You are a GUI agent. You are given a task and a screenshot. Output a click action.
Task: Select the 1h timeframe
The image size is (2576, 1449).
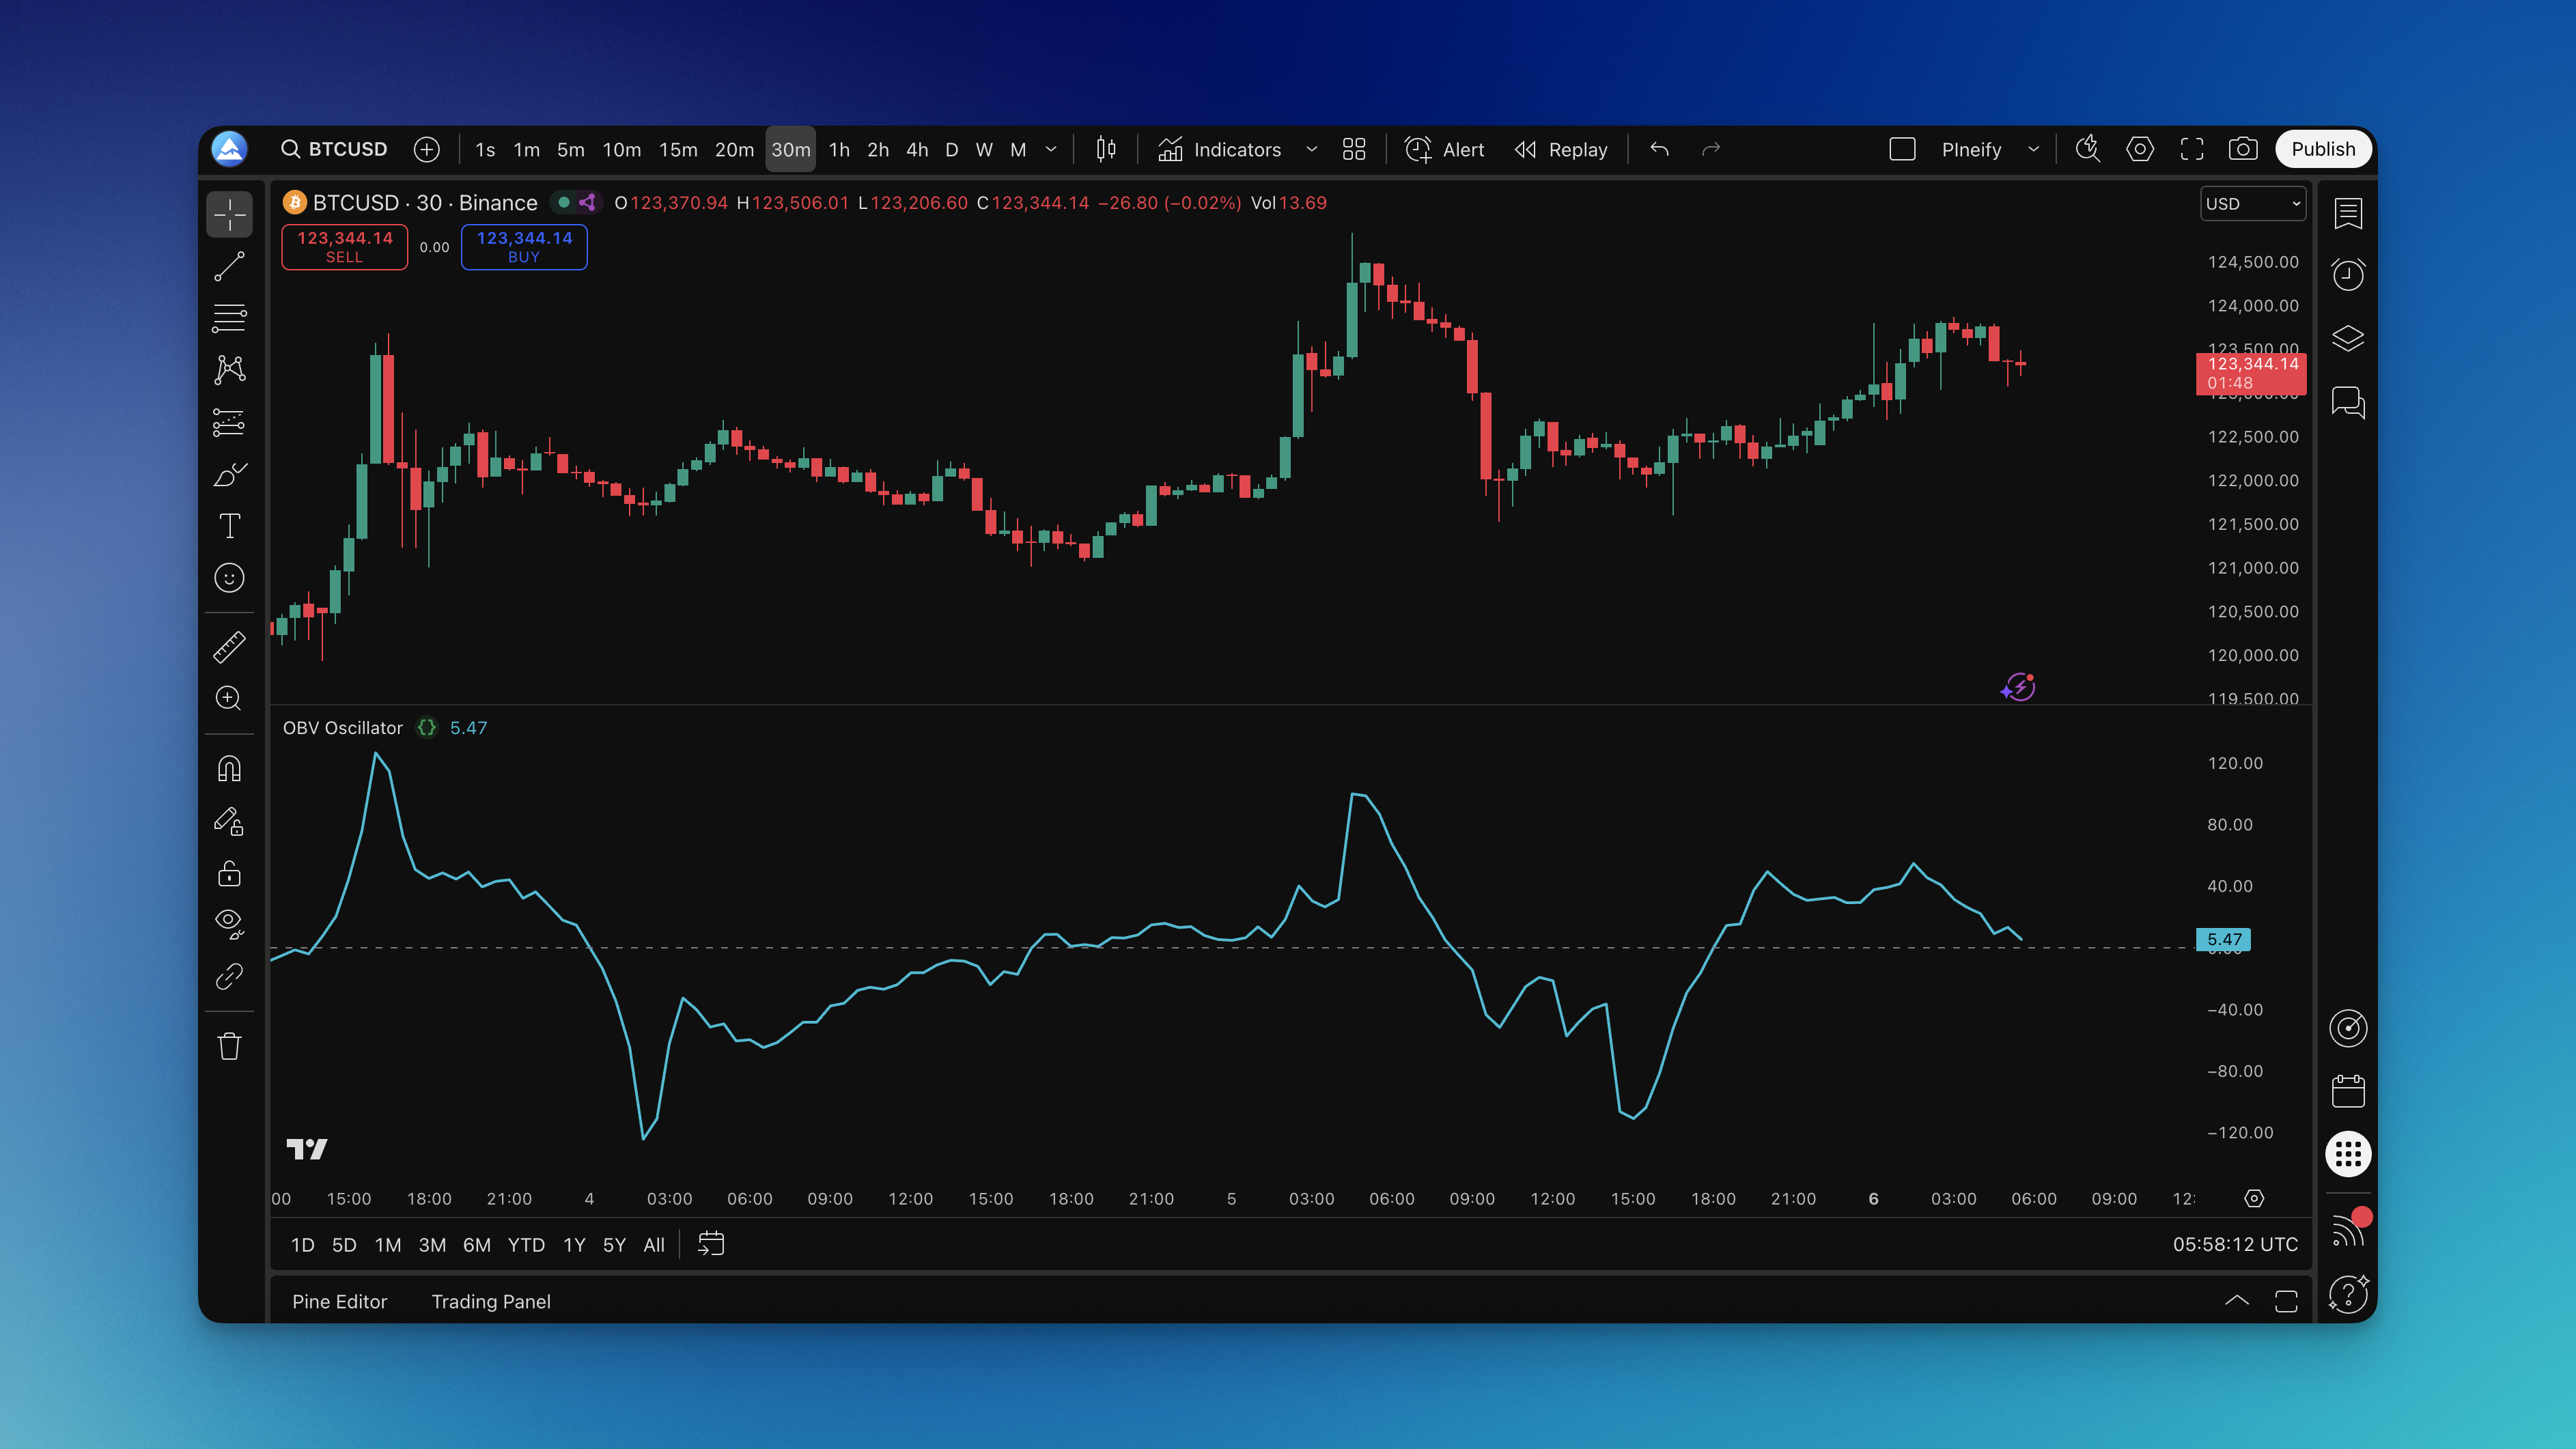[x=839, y=149]
